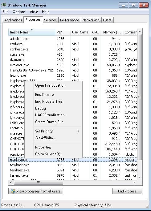The height and width of the screenshot is (211, 151).
Task: Click the End Process button at bottom
Action: point(127,191)
